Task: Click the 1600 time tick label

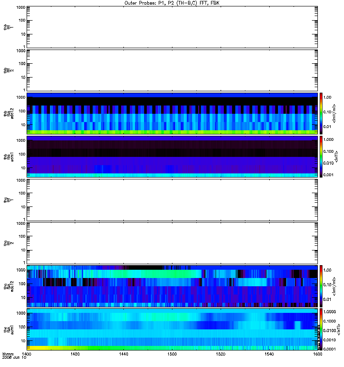Action: (317, 354)
